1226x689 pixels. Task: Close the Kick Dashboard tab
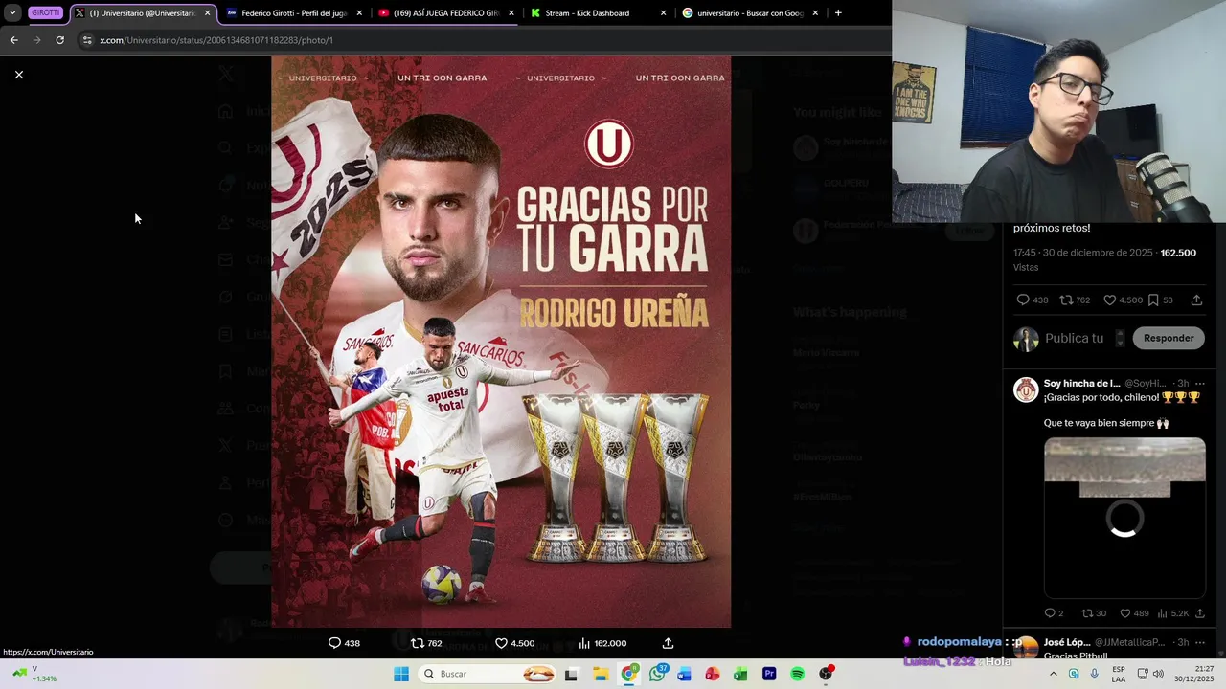point(663,13)
